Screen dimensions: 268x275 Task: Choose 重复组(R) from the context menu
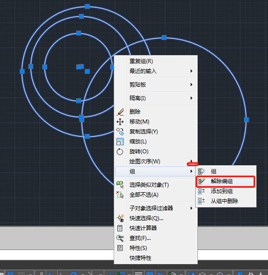pyautogui.click(x=141, y=61)
